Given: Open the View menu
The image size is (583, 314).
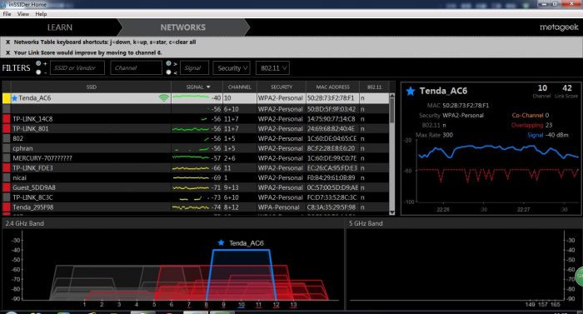Looking at the screenshot, I should (23, 14).
